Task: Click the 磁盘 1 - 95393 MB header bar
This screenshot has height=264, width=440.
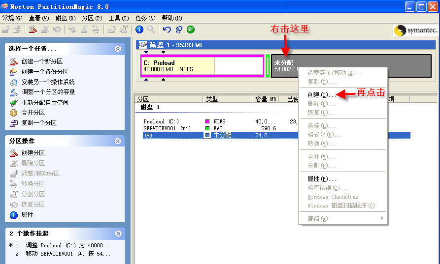Action: [x=286, y=45]
